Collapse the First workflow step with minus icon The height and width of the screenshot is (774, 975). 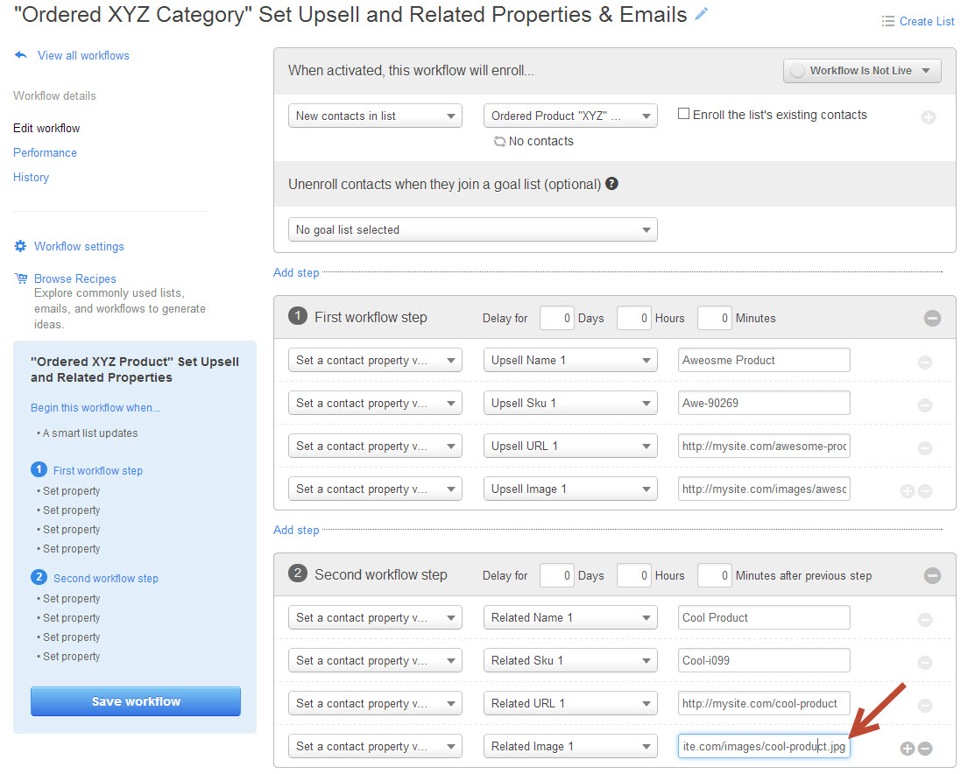[x=932, y=318]
